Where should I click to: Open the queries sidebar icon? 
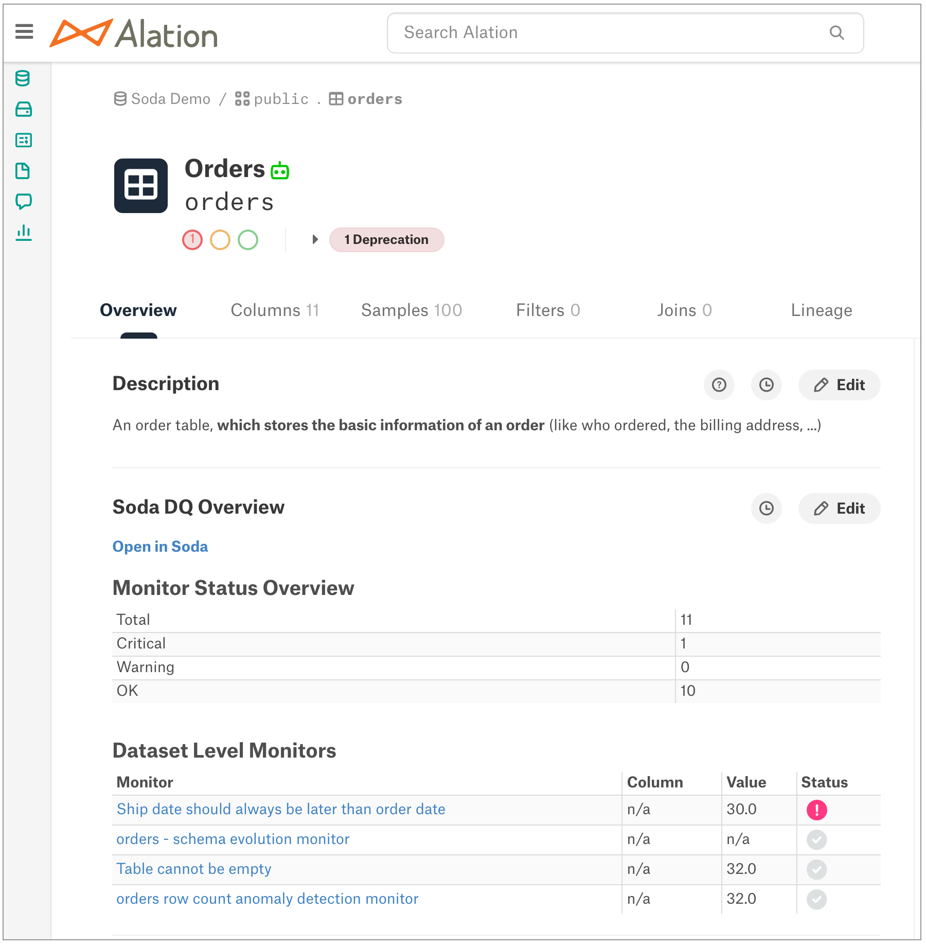23,140
